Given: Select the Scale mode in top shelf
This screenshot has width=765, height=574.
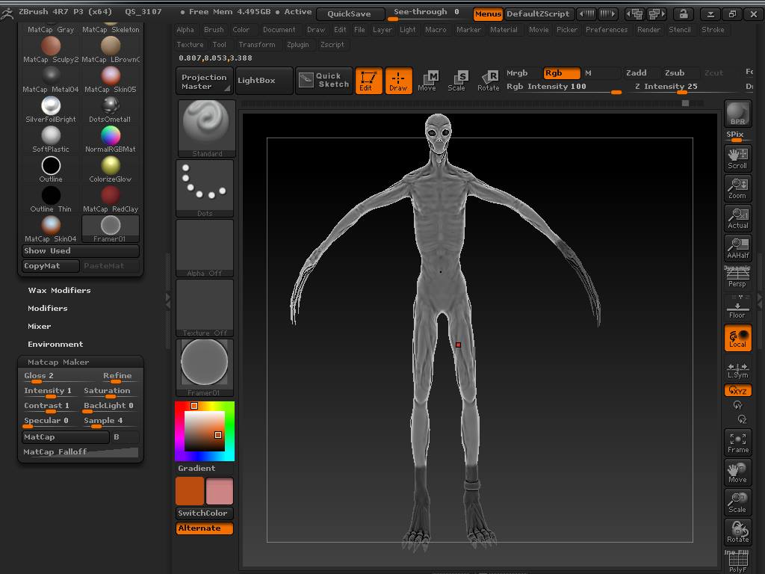Looking at the screenshot, I should [x=456, y=81].
